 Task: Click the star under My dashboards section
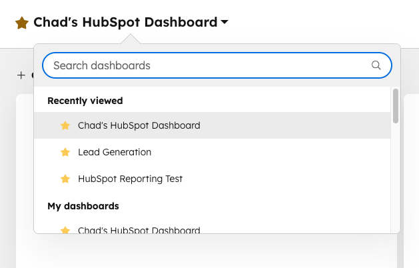click(65, 230)
